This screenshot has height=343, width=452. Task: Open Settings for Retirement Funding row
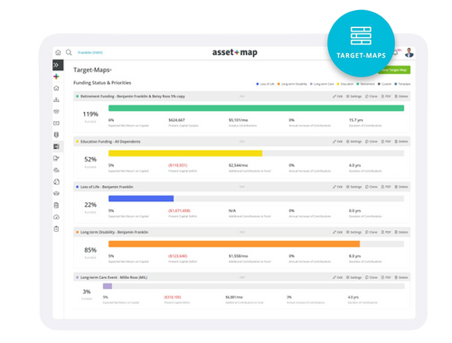tap(353, 97)
